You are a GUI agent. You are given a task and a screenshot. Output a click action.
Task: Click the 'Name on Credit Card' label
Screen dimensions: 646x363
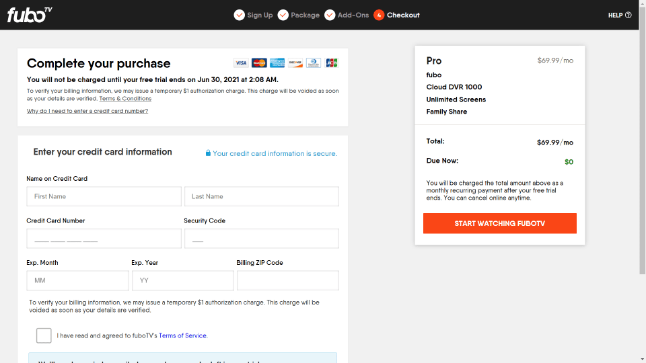[57, 179]
